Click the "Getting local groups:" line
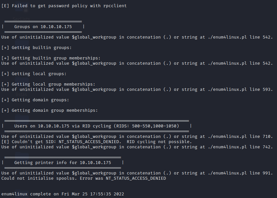 pos(34,74)
